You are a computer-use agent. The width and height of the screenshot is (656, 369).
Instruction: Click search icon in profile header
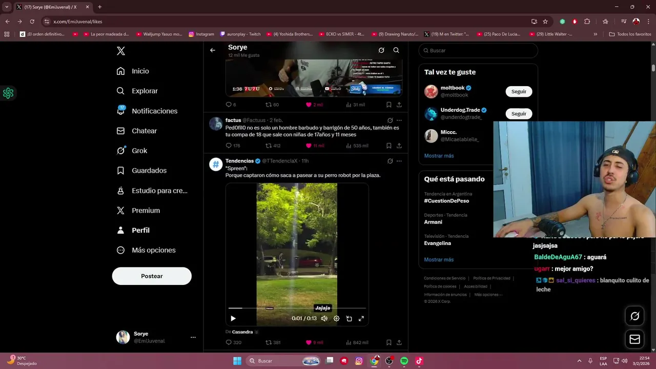pyautogui.click(x=396, y=50)
